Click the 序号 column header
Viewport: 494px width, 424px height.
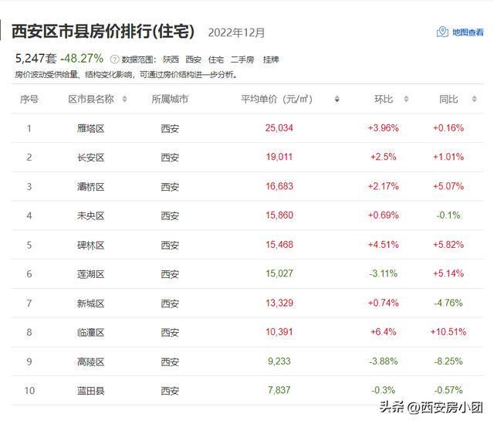click(29, 100)
